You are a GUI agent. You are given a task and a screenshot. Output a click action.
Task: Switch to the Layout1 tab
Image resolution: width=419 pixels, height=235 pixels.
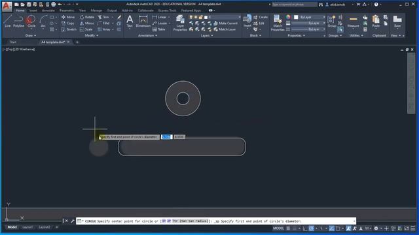(27, 227)
